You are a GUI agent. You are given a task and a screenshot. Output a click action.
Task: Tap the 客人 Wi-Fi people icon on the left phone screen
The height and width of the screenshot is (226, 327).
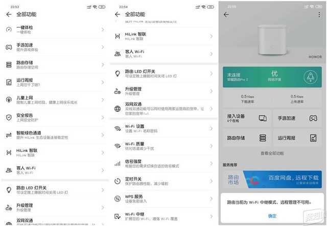9,170
